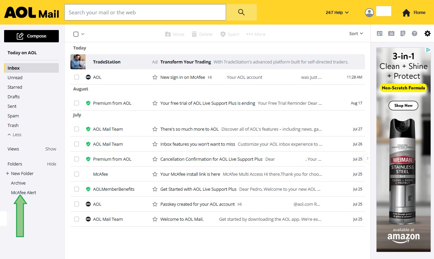Image resolution: width=434 pixels, height=259 pixels.
Task: Collapse the right panel arrow handle
Action: [x=367, y=158]
